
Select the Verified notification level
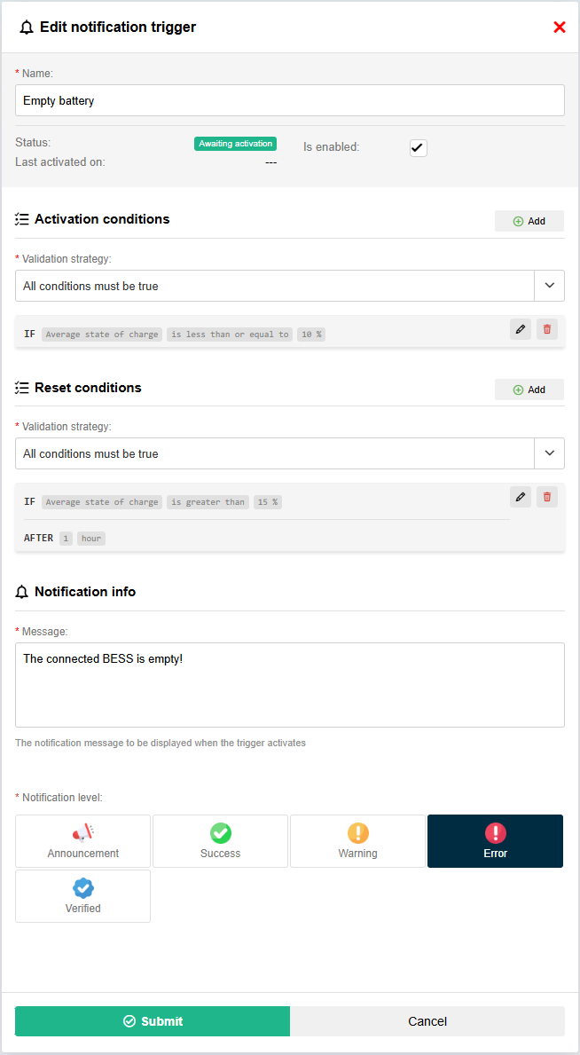coord(83,896)
